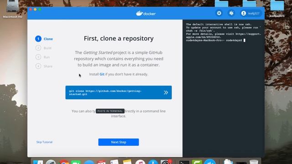Open the Git install link
This screenshot has width=292, height=164.
coord(102,74)
